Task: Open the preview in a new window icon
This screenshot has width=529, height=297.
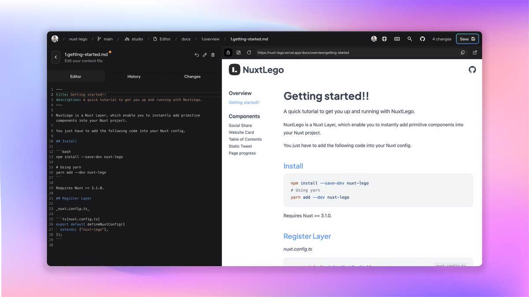Action: tap(475, 52)
